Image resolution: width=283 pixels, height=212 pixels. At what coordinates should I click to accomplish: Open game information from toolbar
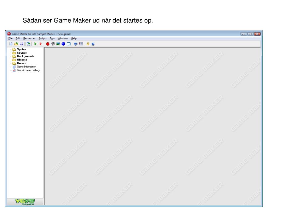[76, 44]
